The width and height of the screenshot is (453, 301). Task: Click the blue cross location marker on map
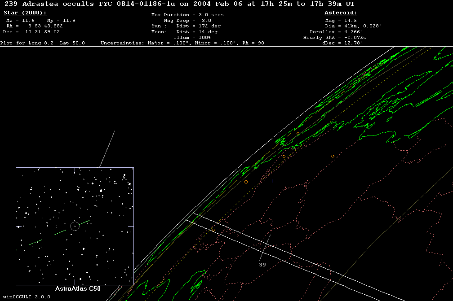tap(271, 181)
